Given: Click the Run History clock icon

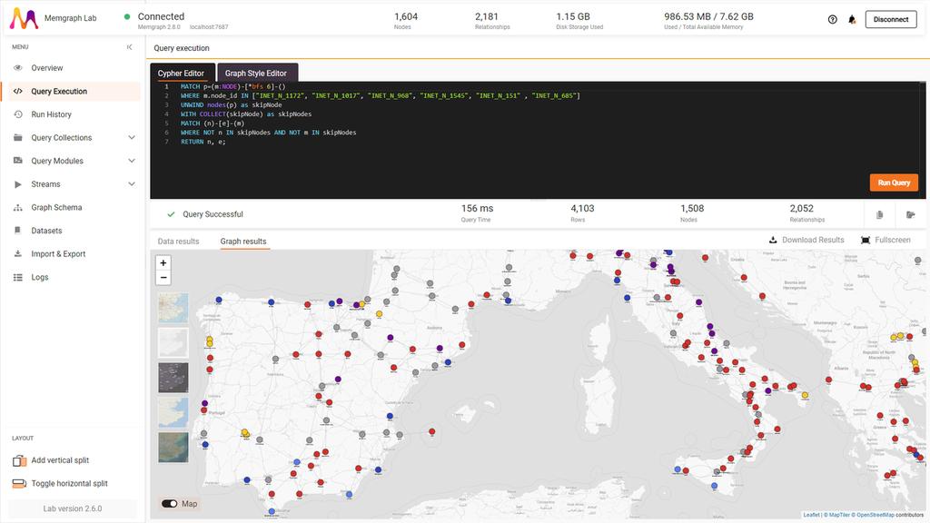Looking at the screenshot, I should (18, 114).
